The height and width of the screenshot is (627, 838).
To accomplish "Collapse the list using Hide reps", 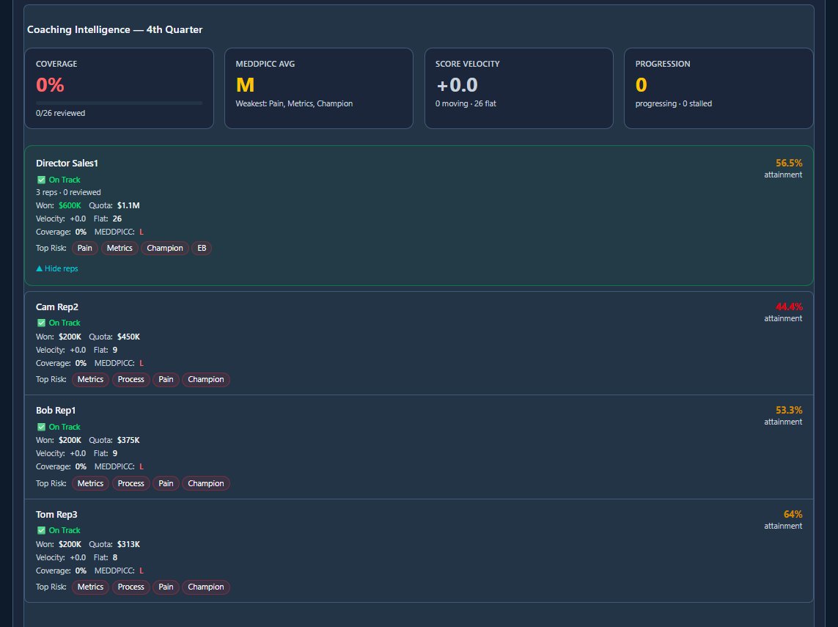I will click(57, 268).
